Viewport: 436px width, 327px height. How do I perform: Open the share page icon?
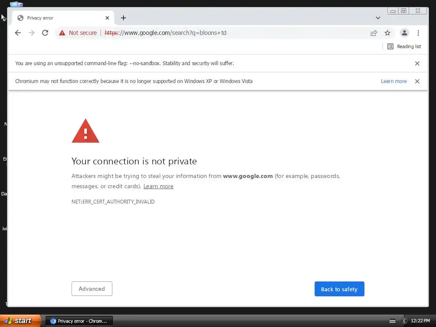point(374,33)
